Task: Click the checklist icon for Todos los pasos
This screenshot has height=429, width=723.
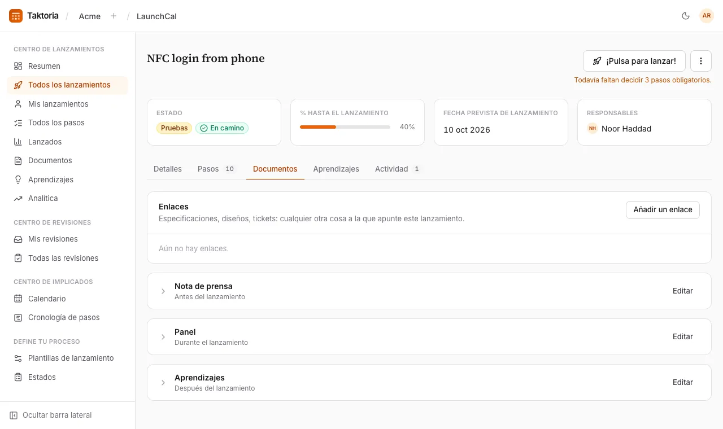Action: (18, 123)
